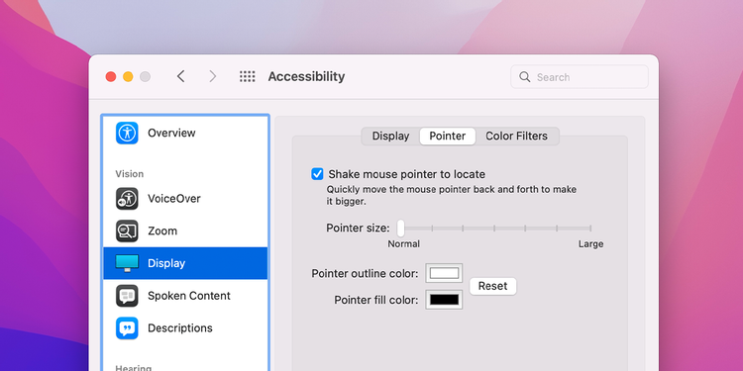Open the Pointer outline color well
The height and width of the screenshot is (371, 743).
(444, 273)
